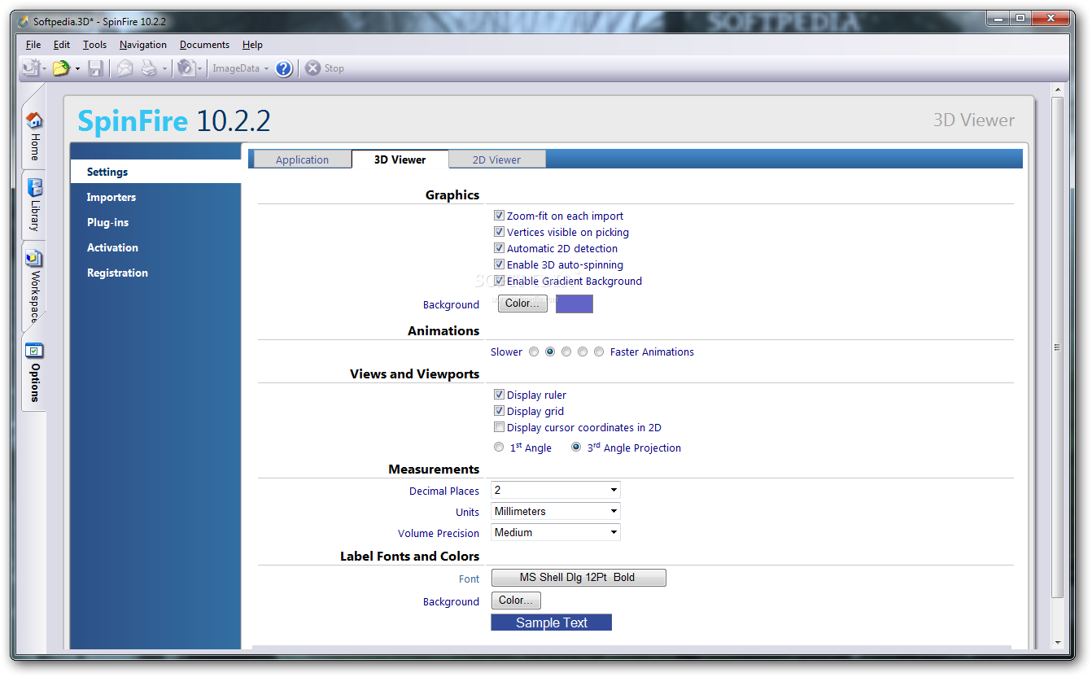Select the 3rd Angle Projection radio button
The image size is (1092, 677).
[x=576, y=447]
